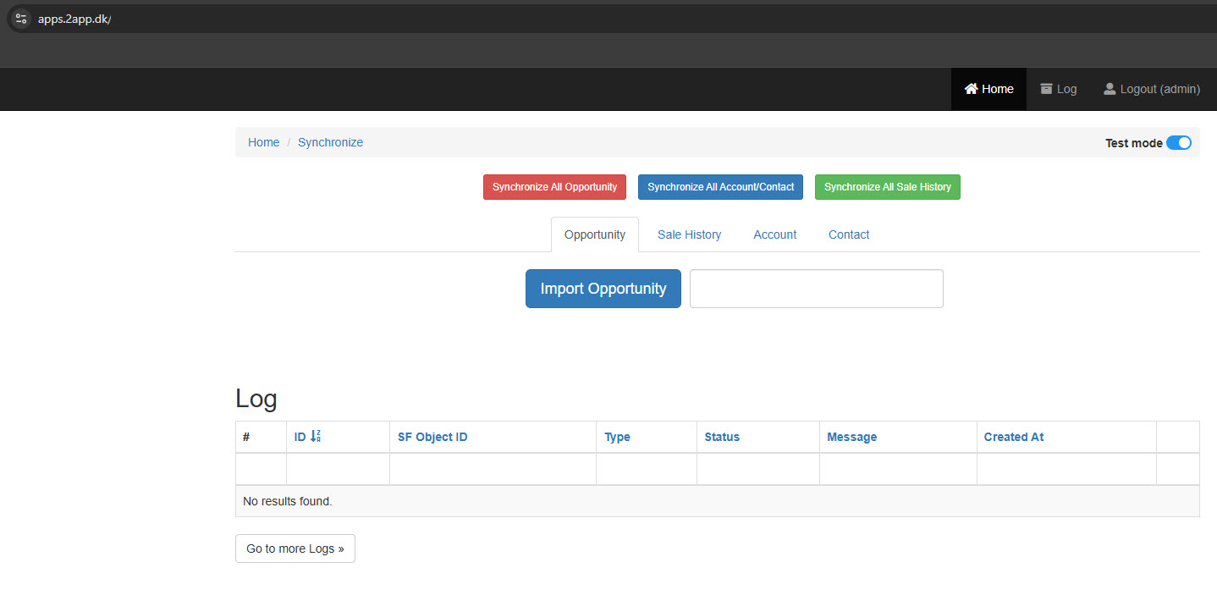
Task: Select the Opportunity tab
Action: (x=594, y=234)
